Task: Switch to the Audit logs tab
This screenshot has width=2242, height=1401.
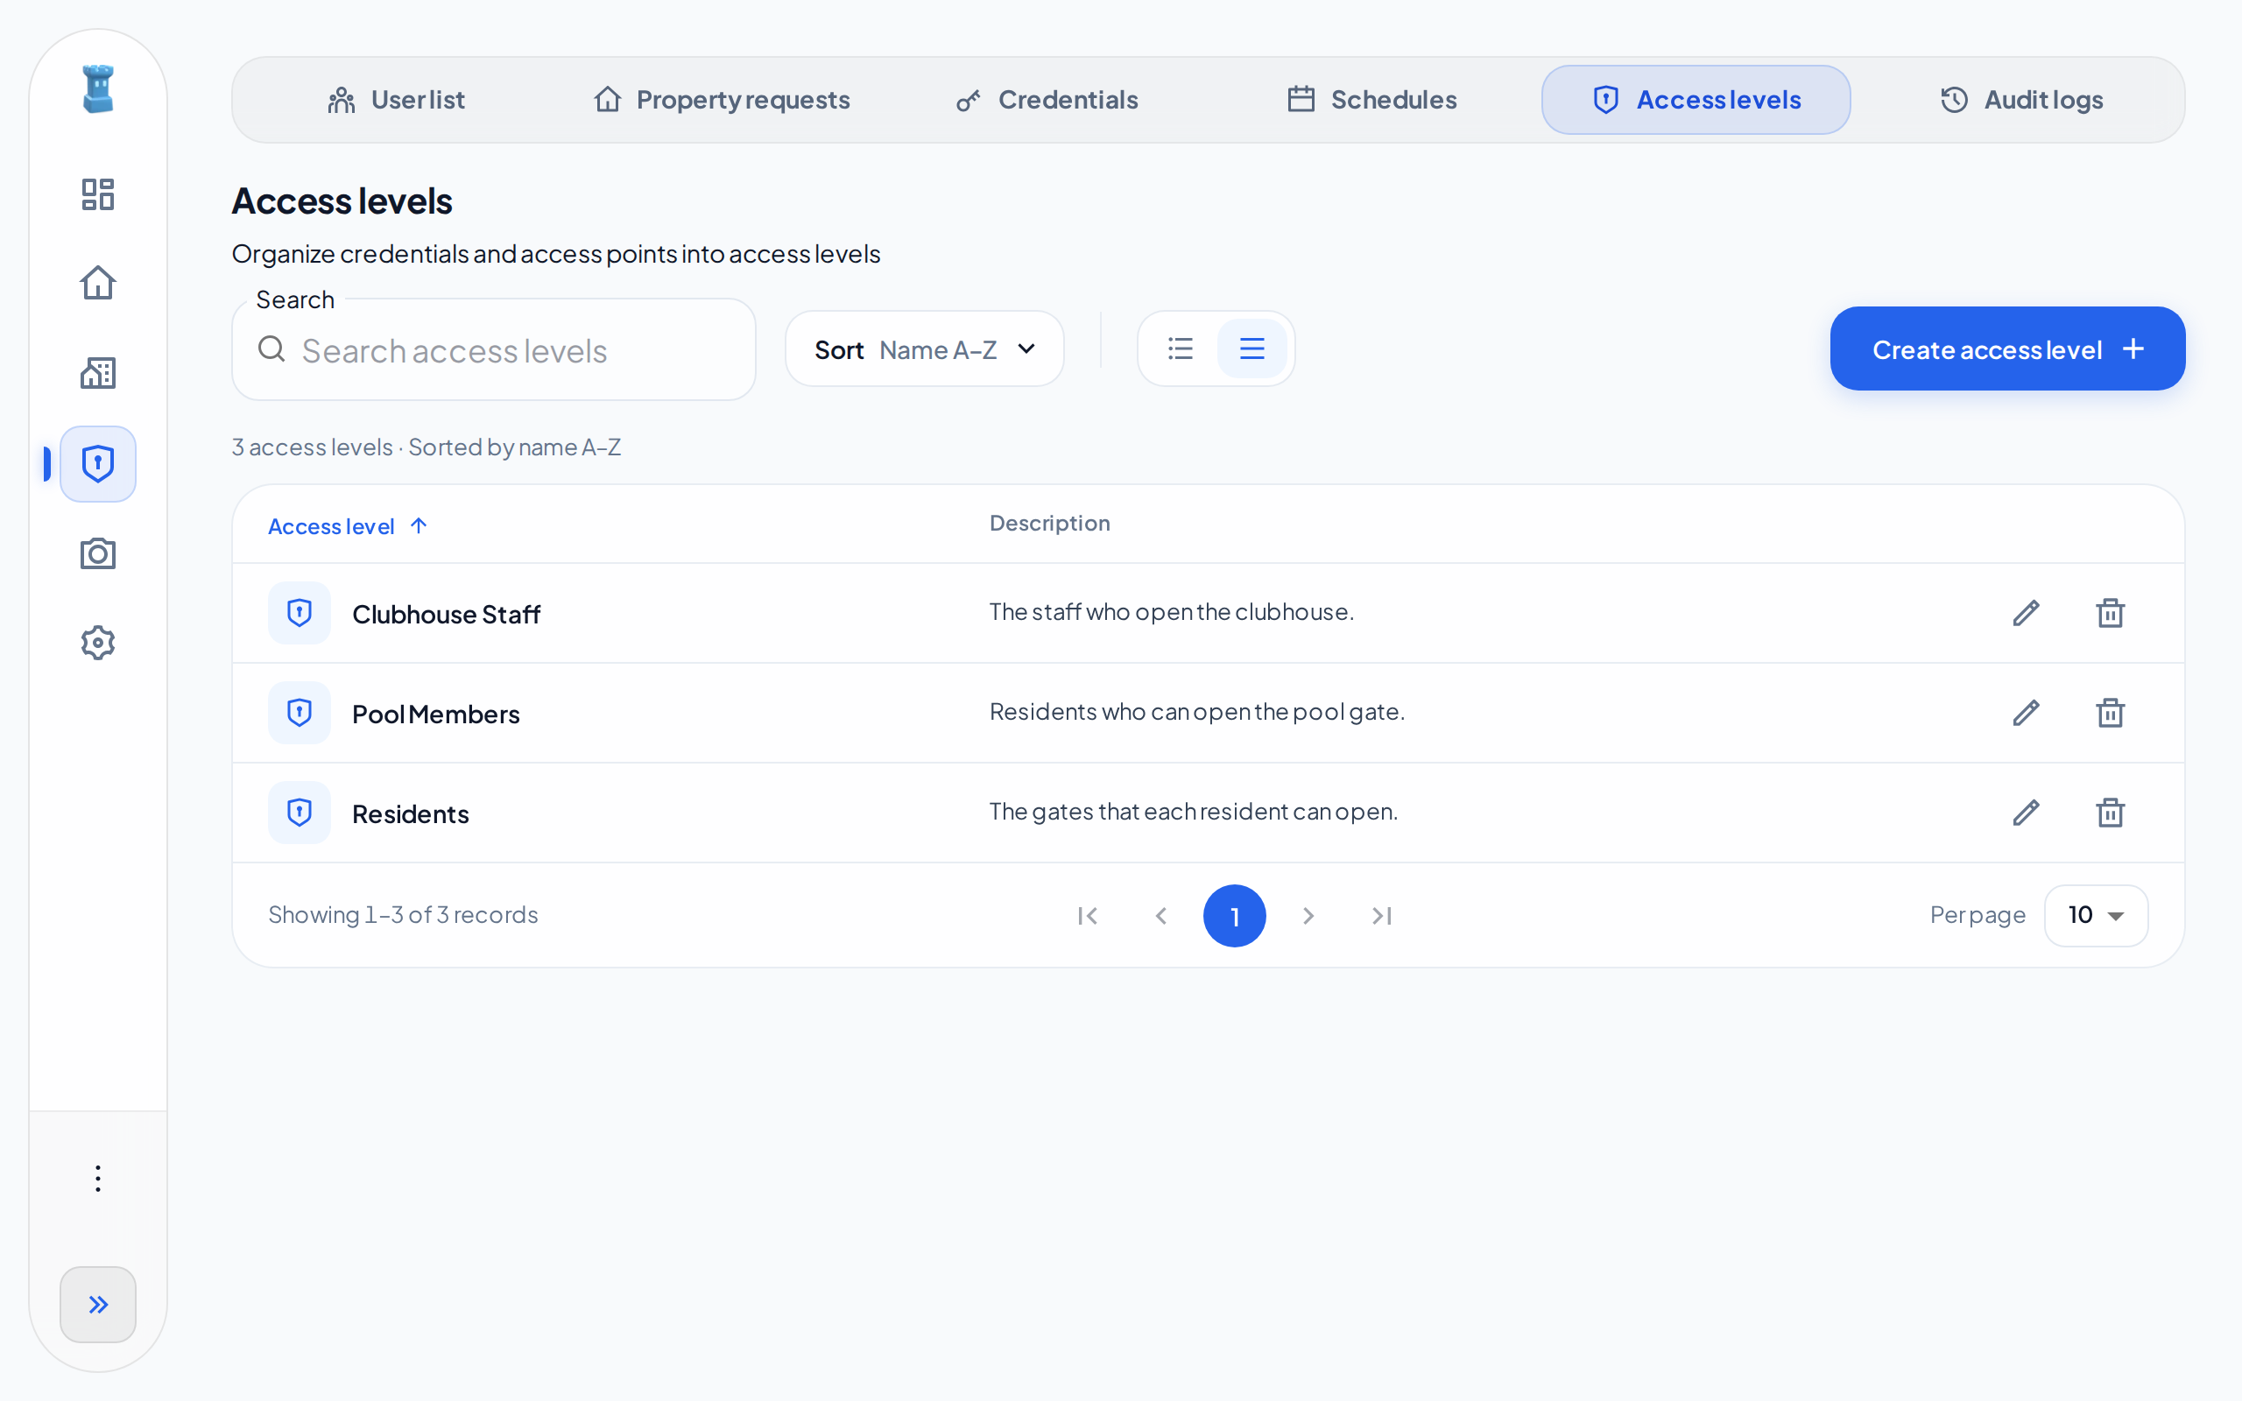Action: click(x=2020, y=99)
